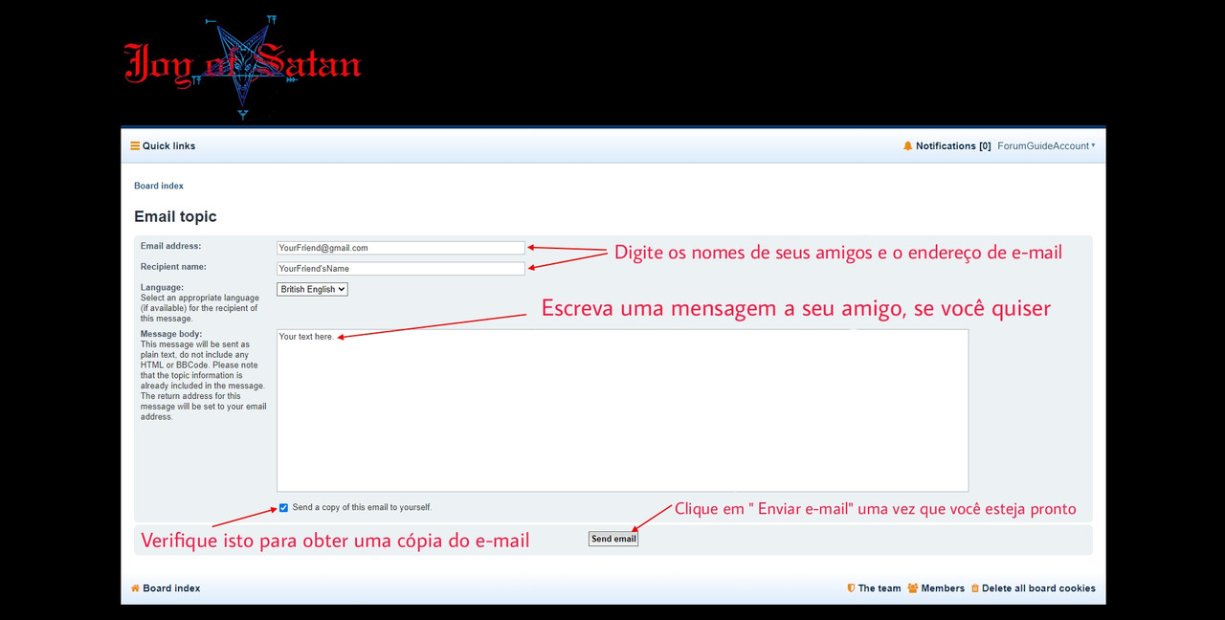Image resolution: width=1225 pixels, height=620 pixels.
Task: Click the Recipient name input field
Action: pos(401,269)
